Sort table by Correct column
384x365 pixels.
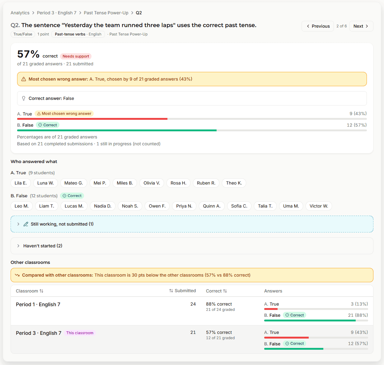[216, 291]
